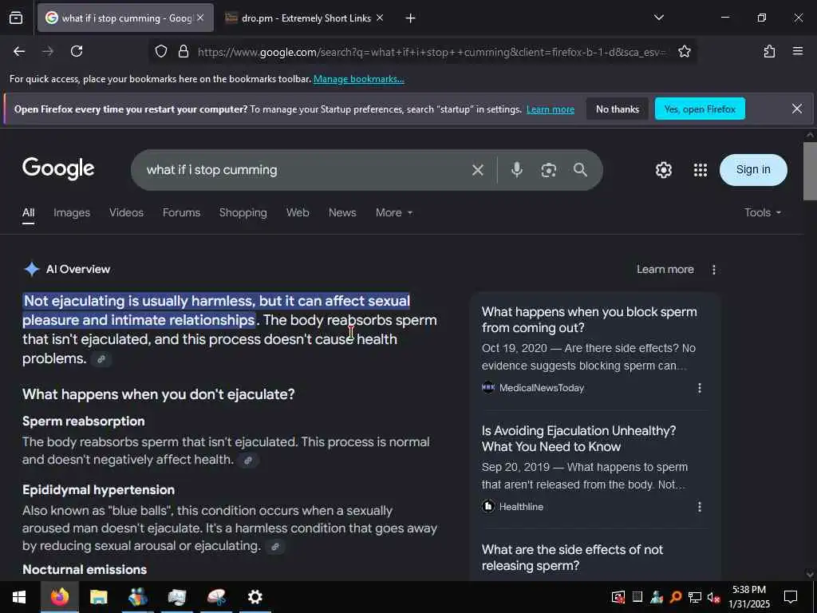Open 'Is Avoiding Ejaculation Unhealthy?' result
The height and width of the screenshot is (613, 817).
point(578,438)
